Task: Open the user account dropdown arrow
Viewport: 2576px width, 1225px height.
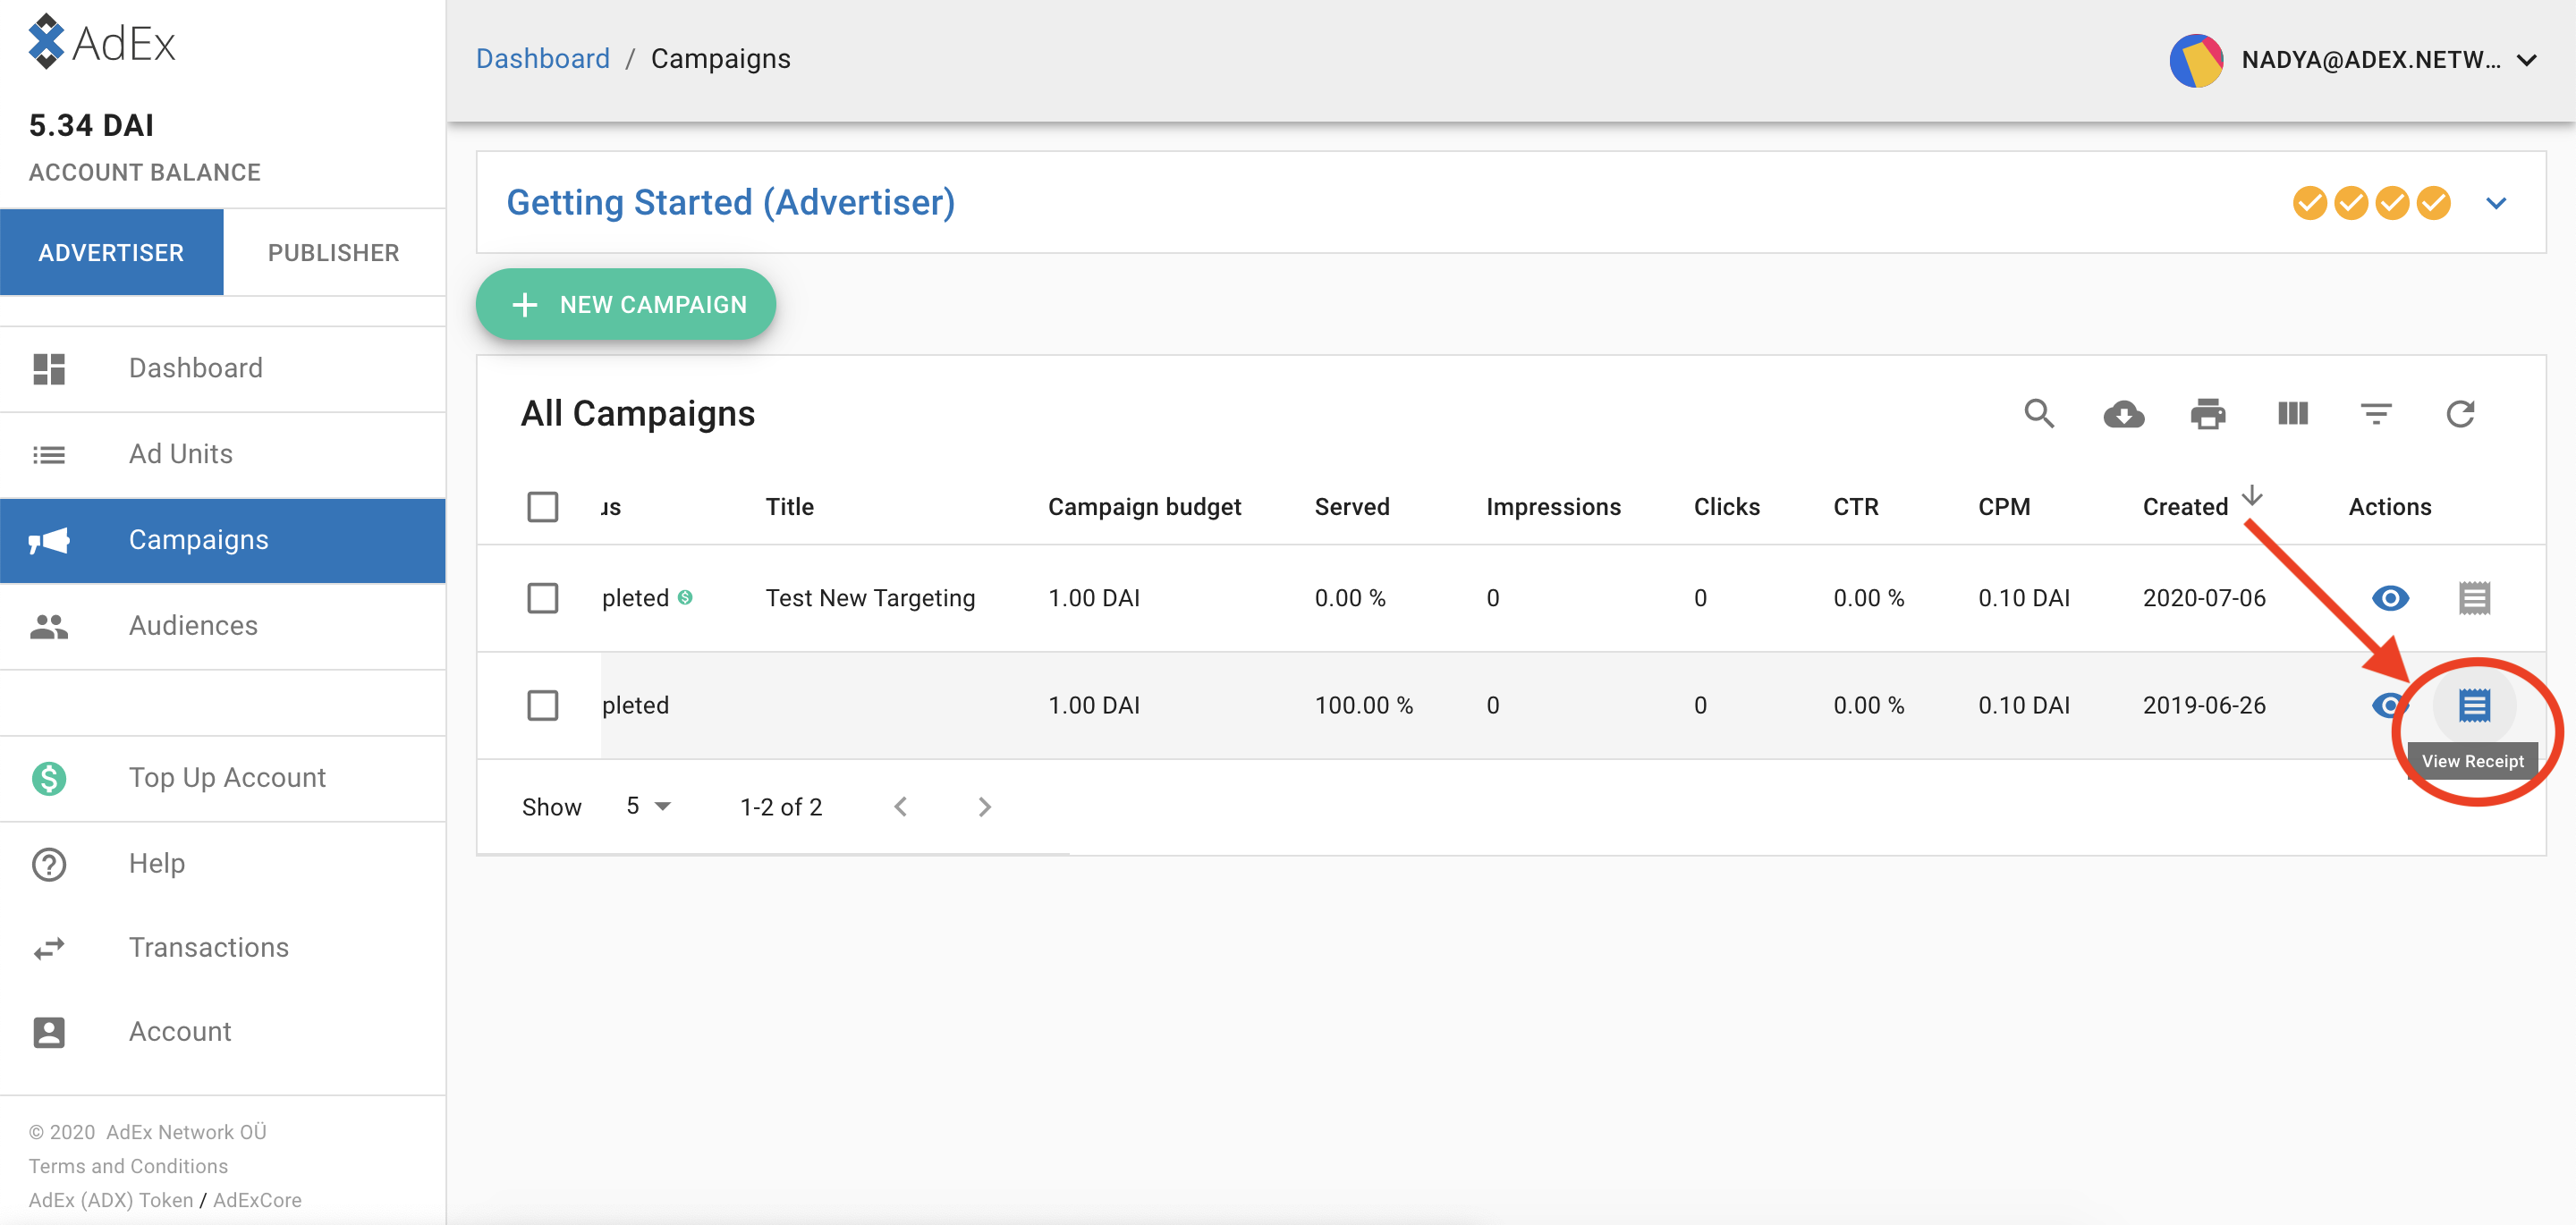Action: click(2526, 60)
